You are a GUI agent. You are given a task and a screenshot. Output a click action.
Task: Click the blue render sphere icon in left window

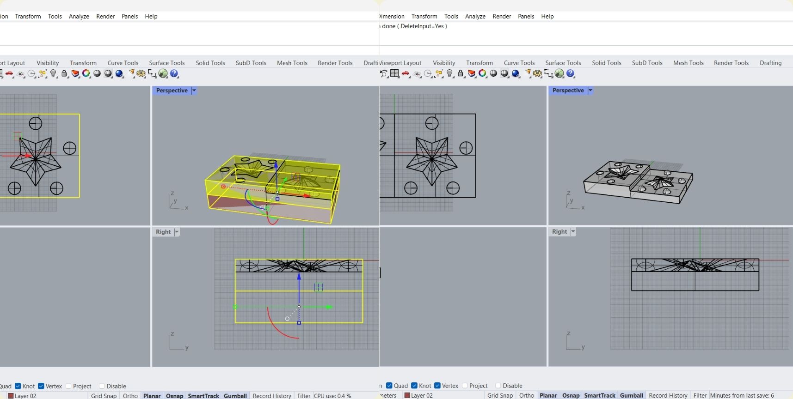[x=119, y=73]
